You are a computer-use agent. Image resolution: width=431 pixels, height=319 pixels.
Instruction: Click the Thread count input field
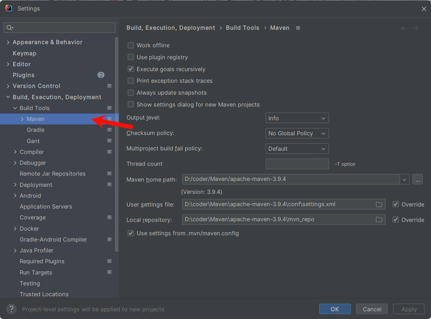coord(297,164)
